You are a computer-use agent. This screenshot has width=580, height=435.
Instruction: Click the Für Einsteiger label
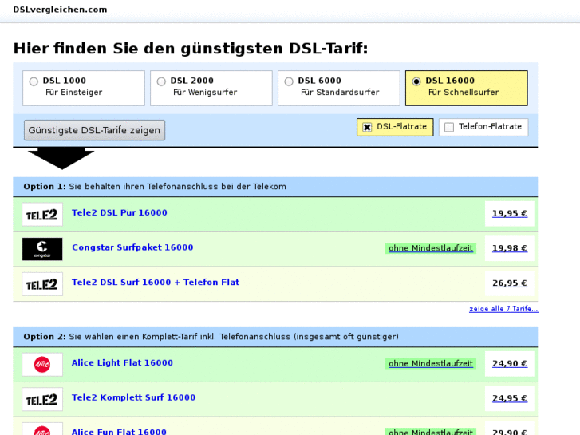tap(74, 92)
